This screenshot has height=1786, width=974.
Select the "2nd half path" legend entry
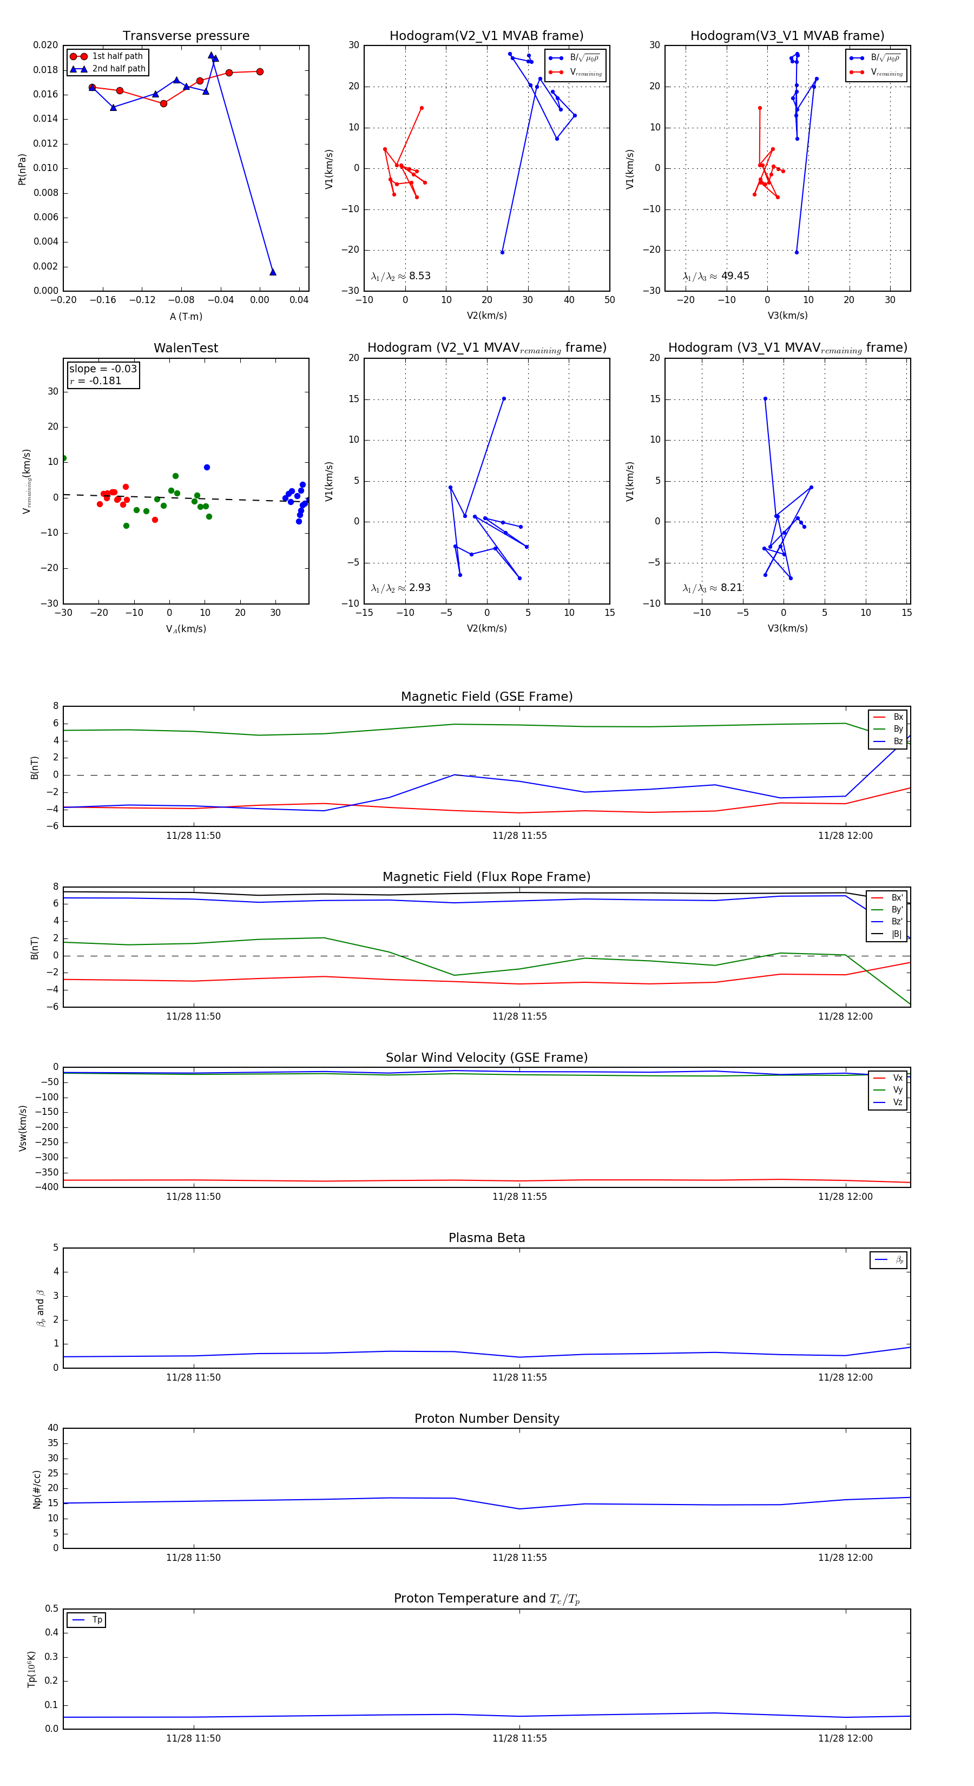coord(109,69)
